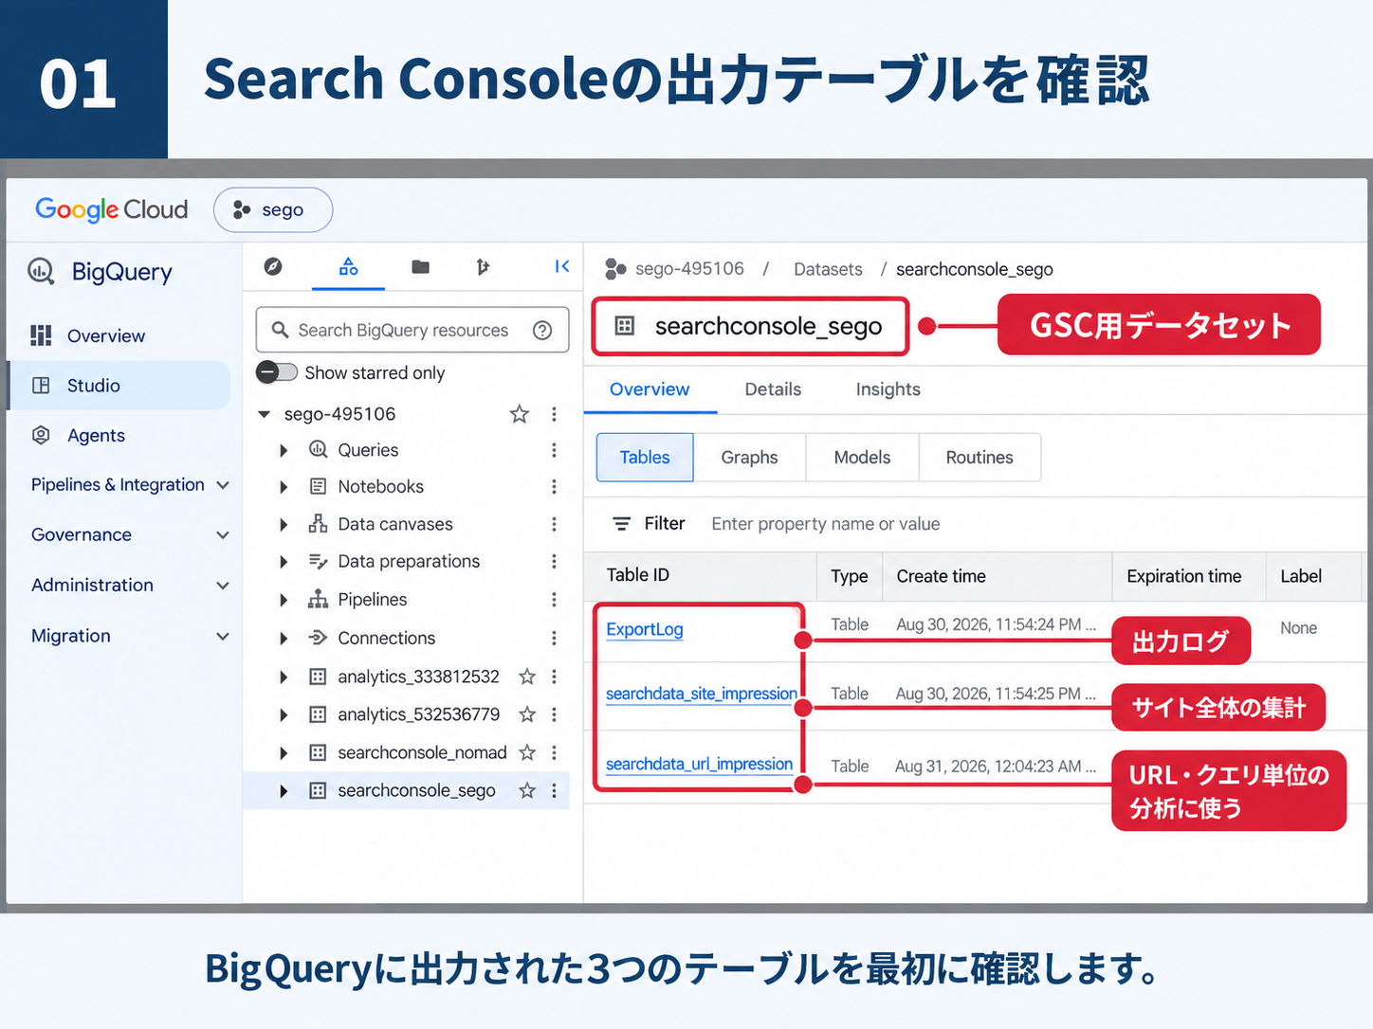Expand the Notebooks tree node
The image size is (1373, 1029).
pos(283,487)
